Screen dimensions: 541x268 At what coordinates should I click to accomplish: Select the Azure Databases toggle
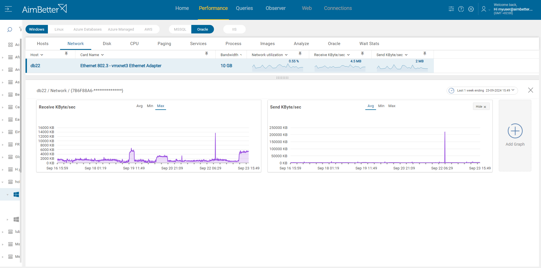(x=88, y=29)
